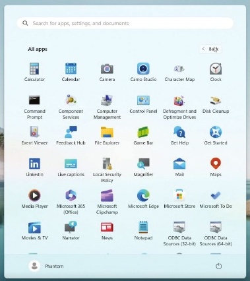Open Live captions
The image size is (250, 281).
pyautogui.click(x=71, y=167)
